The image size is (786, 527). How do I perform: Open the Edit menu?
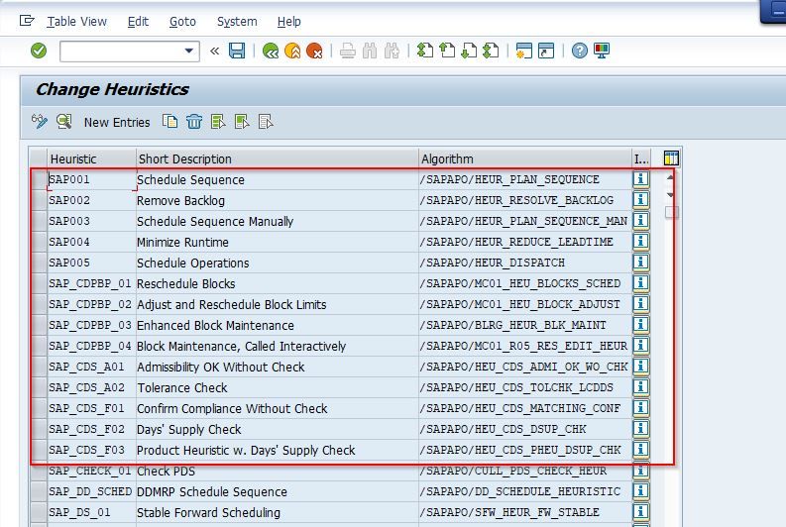point(138,22)
